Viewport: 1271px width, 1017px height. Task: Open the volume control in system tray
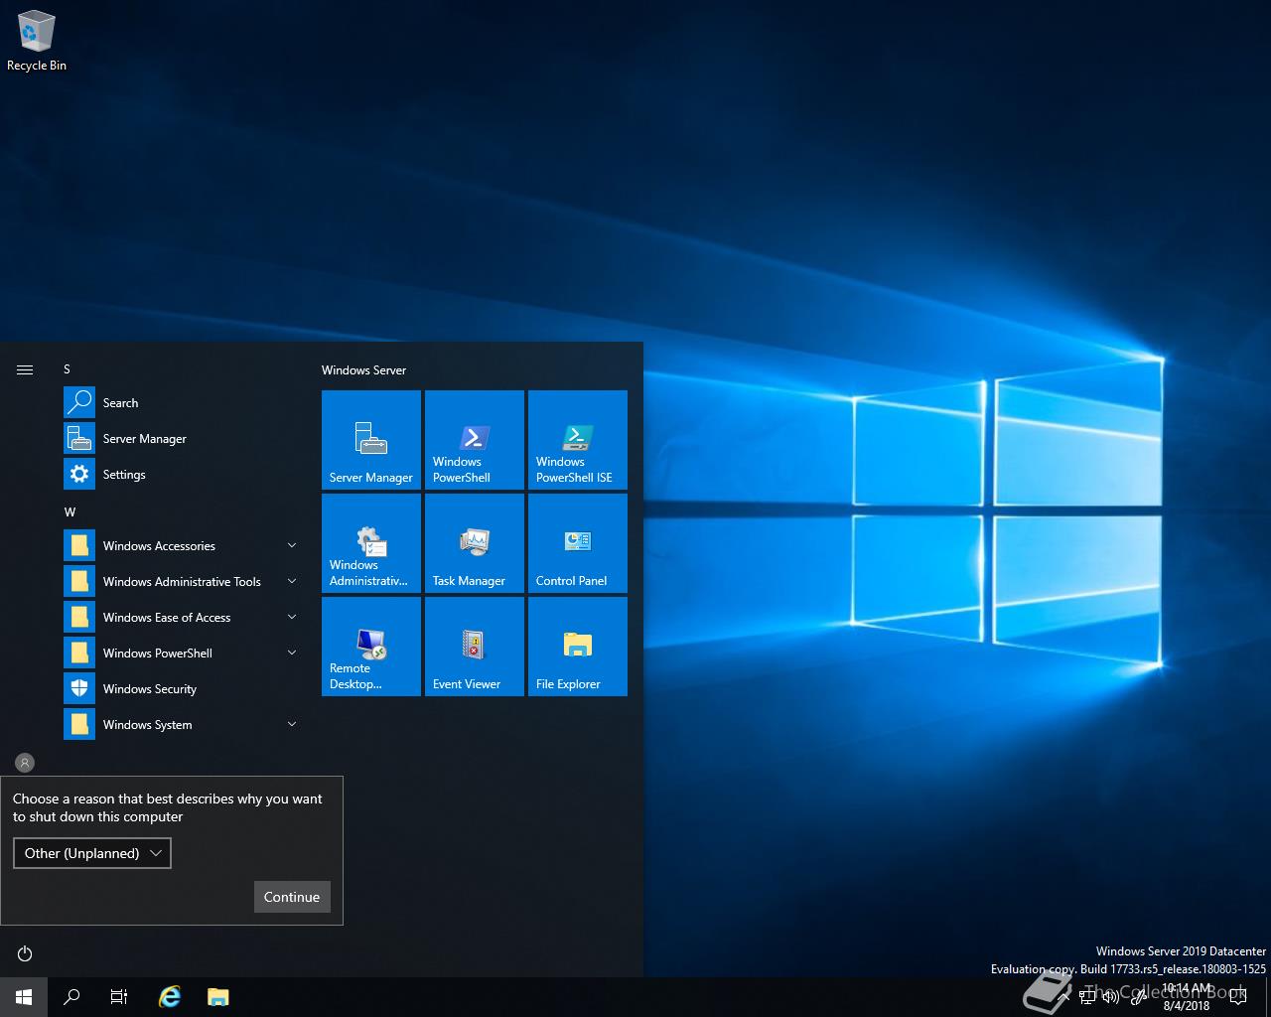(1111, 997)
